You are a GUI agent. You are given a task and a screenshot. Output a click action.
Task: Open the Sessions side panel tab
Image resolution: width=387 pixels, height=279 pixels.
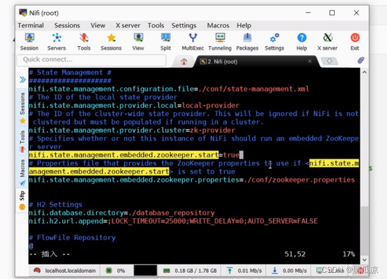[23, 108]
